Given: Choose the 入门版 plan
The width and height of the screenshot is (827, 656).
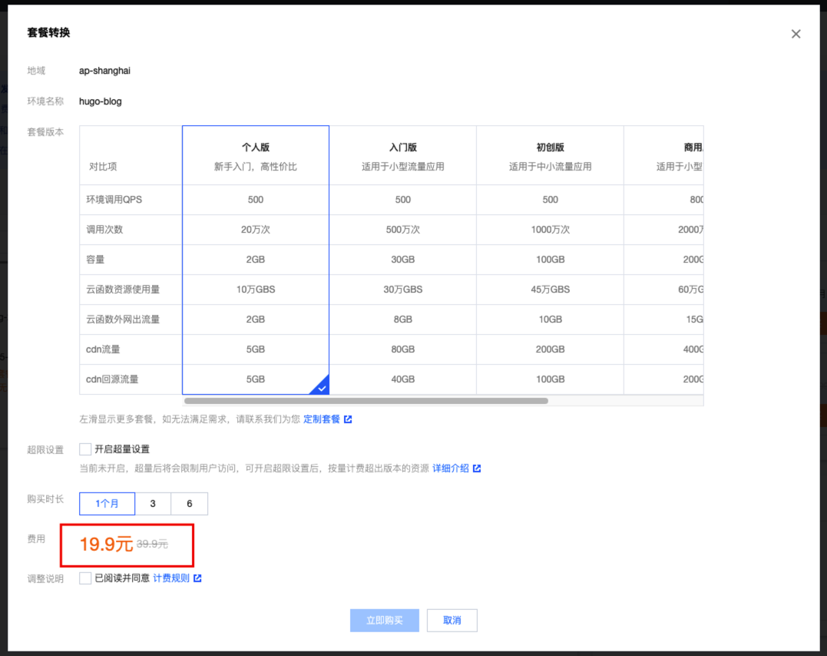Looking at the screenshot, I should click(x=402, y=156).
